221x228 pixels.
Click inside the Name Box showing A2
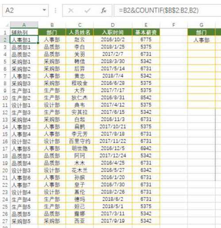pyautogui.click(x=22, y=11)
